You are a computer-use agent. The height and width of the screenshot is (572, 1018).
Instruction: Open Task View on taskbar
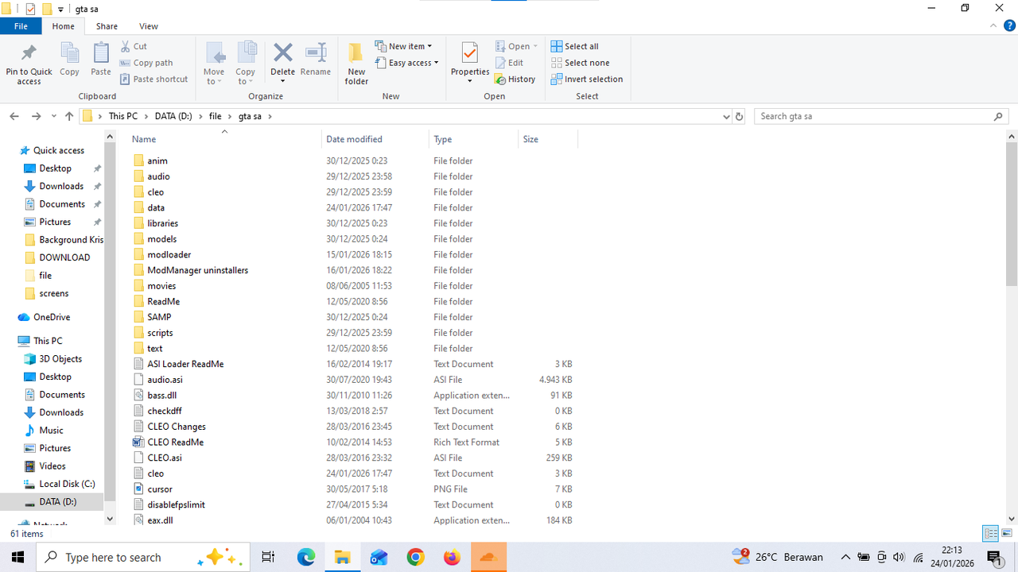coord(268,558)
